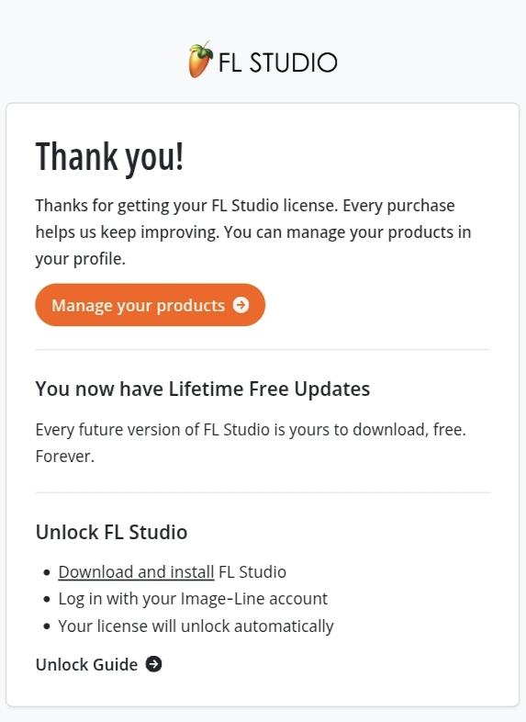Image resolution: width=526 pixels, height=722 pixels.
Task: Click the FL Studio fruit logo icon
Action: [x=201, y=60]
